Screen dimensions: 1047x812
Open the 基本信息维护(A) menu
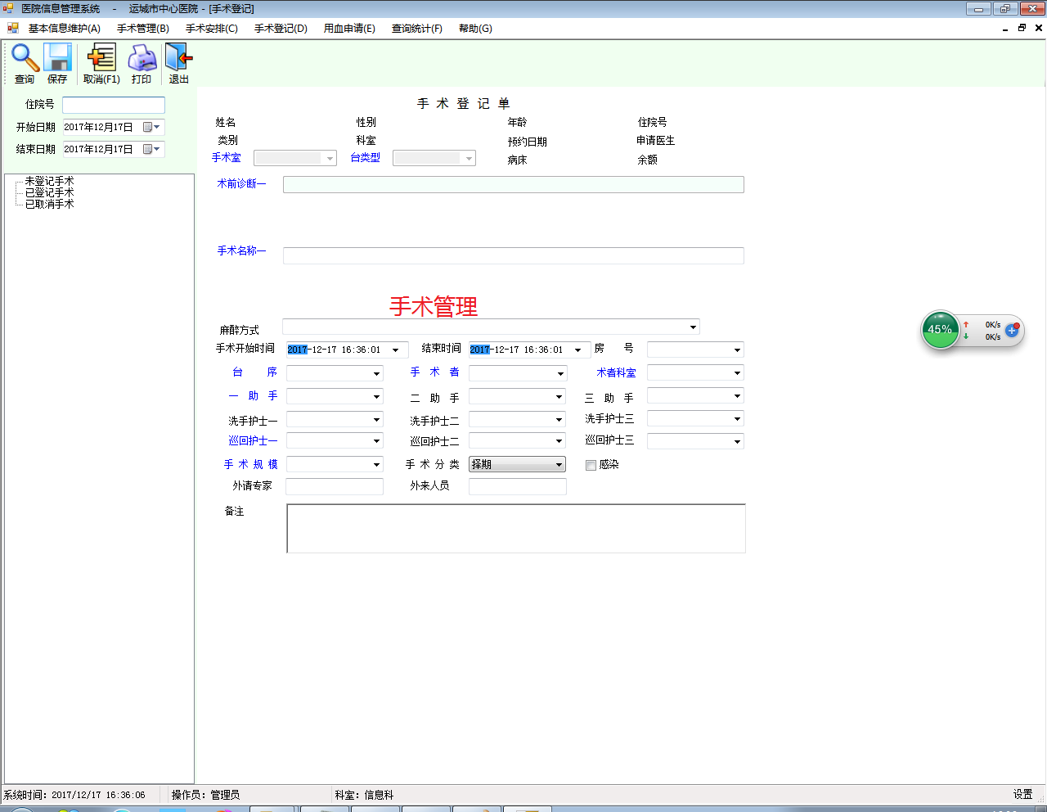(x=65, y=29)
